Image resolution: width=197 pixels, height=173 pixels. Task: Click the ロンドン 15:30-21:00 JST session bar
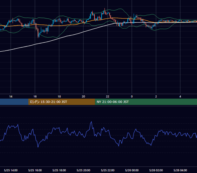coord(61,102)
